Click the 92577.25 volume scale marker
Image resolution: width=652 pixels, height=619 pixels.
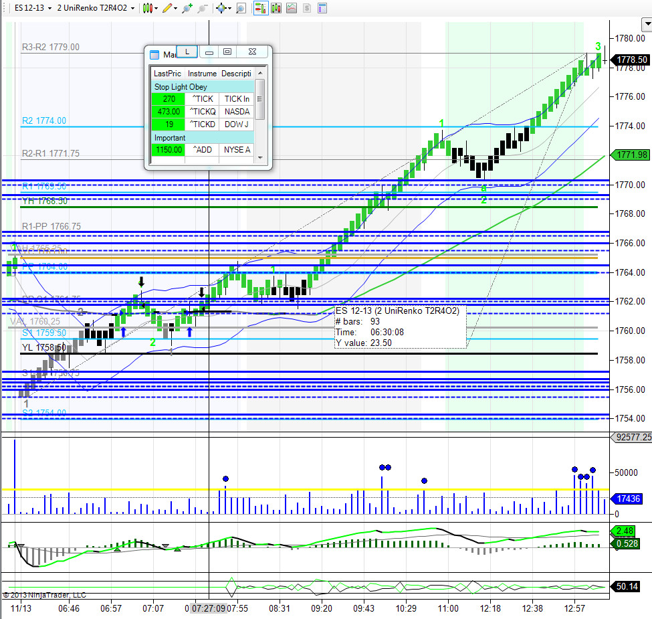tap(633, 437)
